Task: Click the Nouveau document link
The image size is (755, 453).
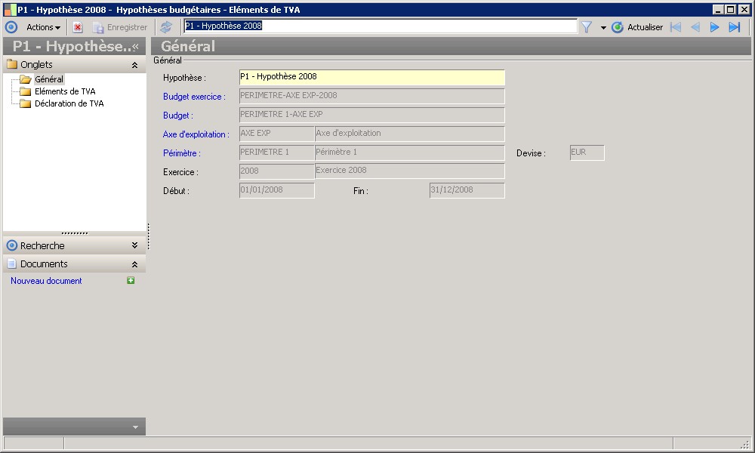Action: [46, 281]
